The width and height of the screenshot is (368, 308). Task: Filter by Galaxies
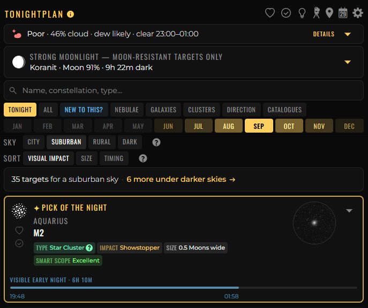[163, 110]
